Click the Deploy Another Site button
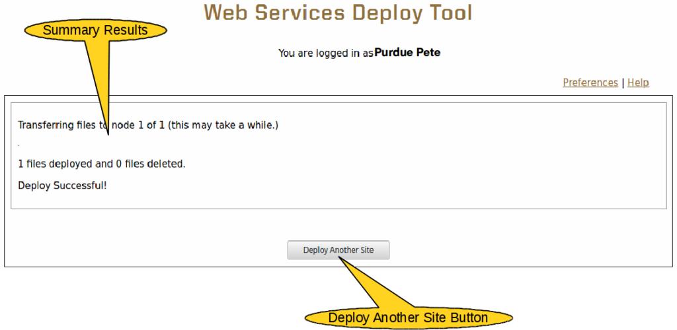Screen dimensions: 677x330 click(x=338, y=250)
